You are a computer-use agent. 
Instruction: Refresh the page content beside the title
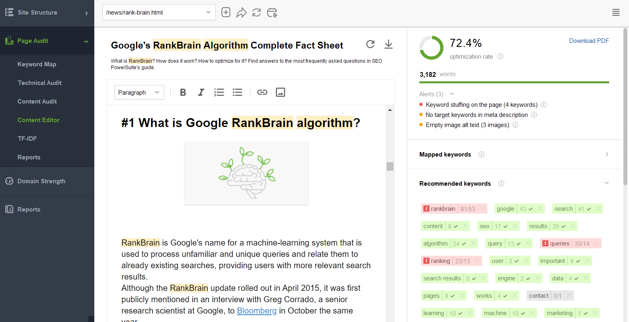point(370,44)
